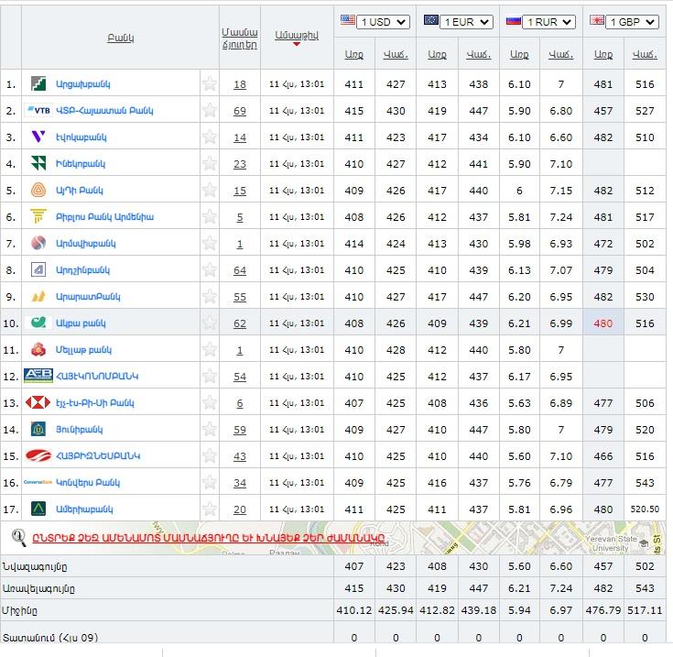
Task: Click the Ameriabank green logo icon
Action: [38, 509]
